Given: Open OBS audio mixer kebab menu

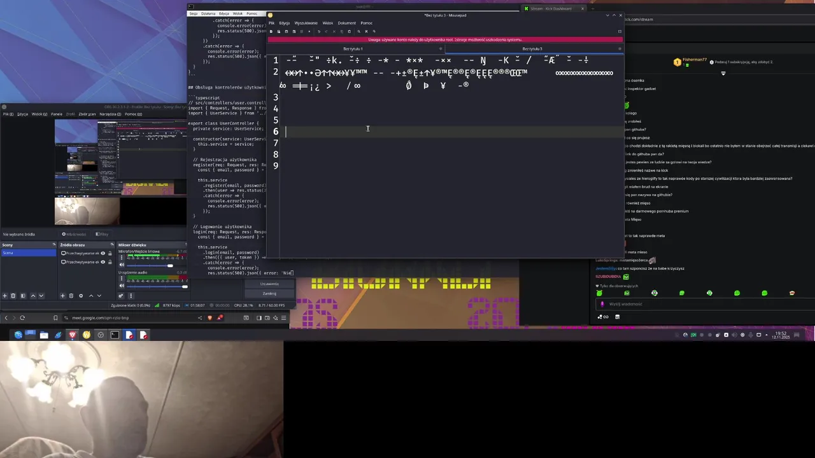Looking at the screenshot, I should pos(131,296).
